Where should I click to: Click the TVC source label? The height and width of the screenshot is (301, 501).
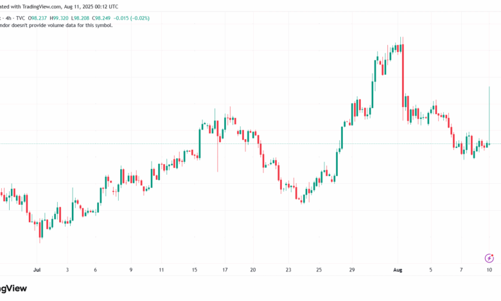[x=21, y=18]
